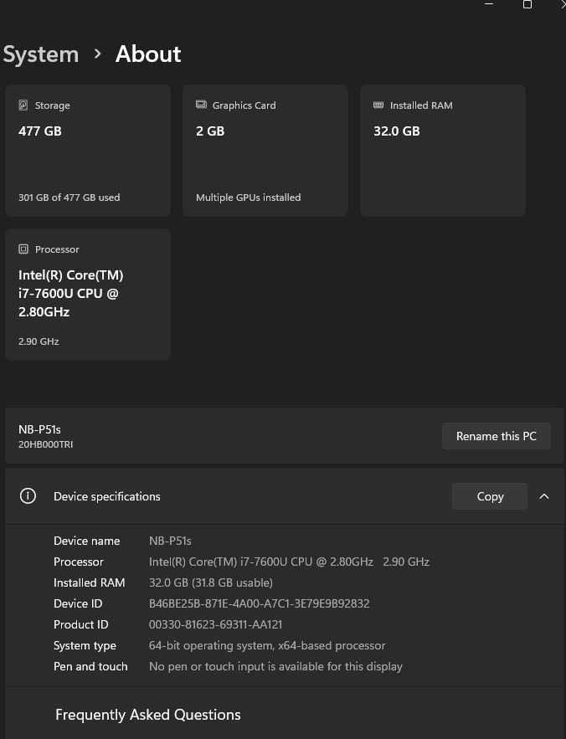Click the Device specifications info icon
Screen dimensions: 566x739
point(28,495)
